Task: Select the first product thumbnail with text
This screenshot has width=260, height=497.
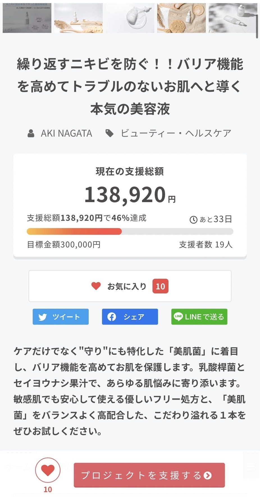Action: pyautogui.click(x=27, y=18)
